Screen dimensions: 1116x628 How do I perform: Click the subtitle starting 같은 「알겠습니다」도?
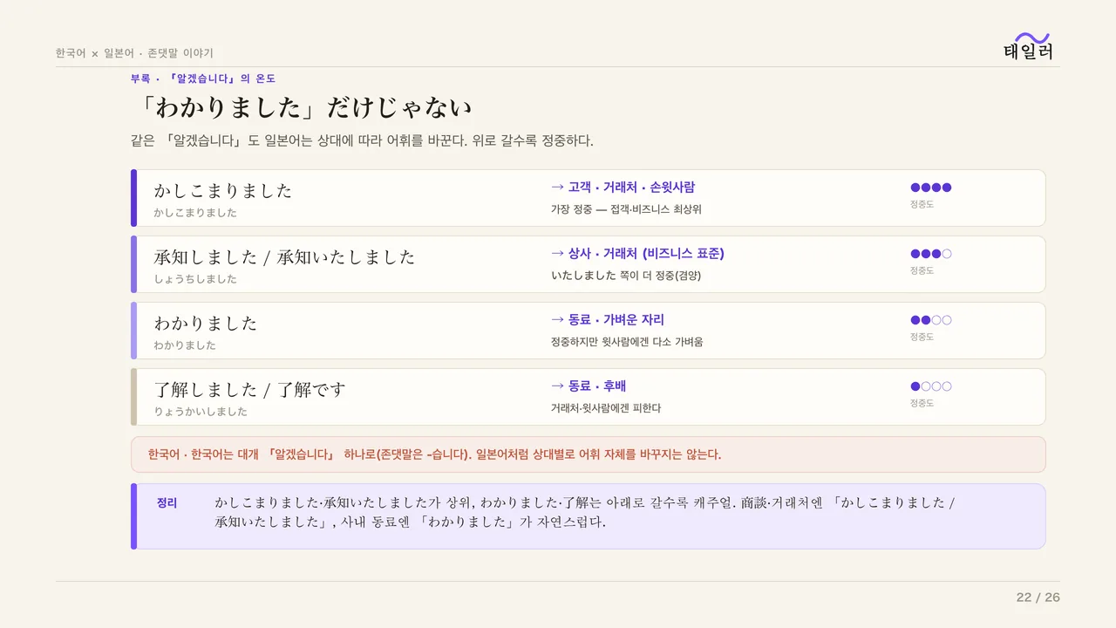pos(362,140)
